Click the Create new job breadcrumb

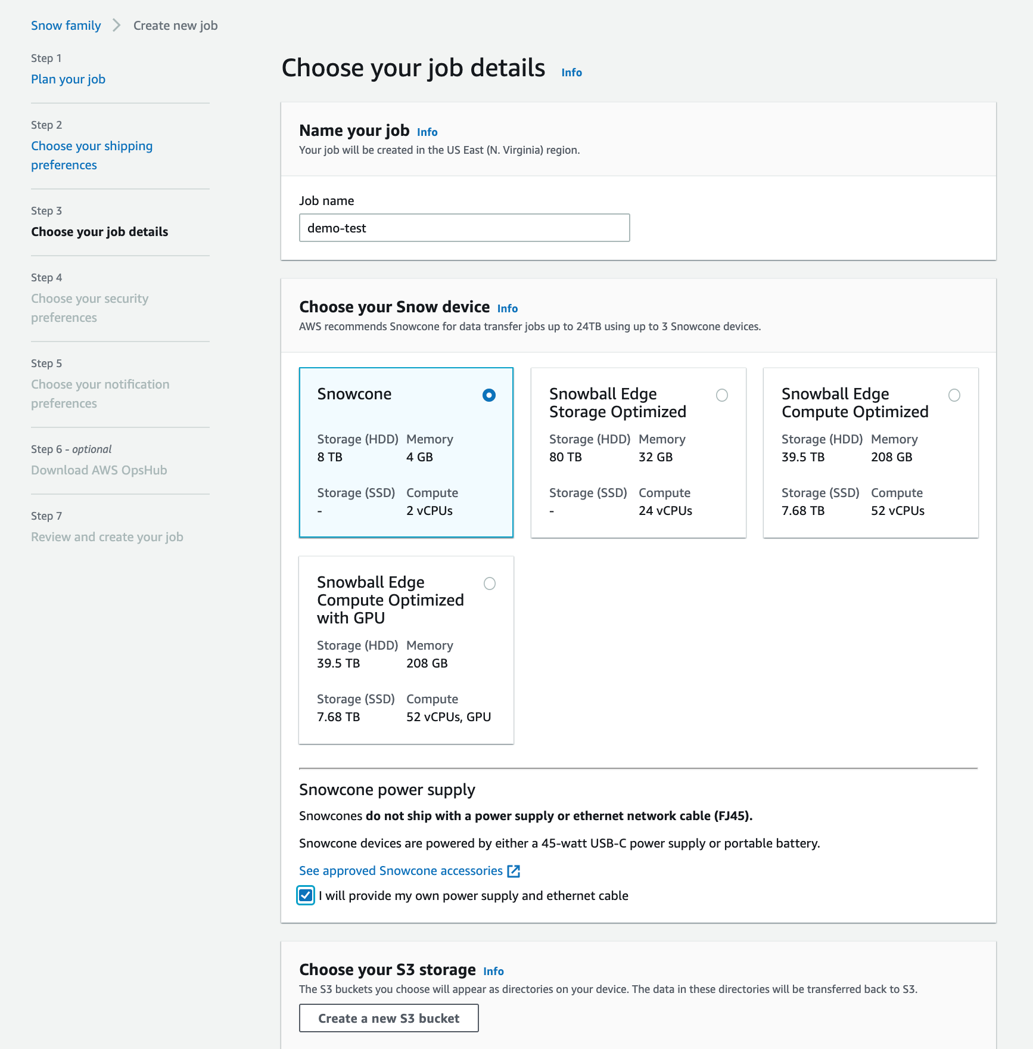(175, 26)
